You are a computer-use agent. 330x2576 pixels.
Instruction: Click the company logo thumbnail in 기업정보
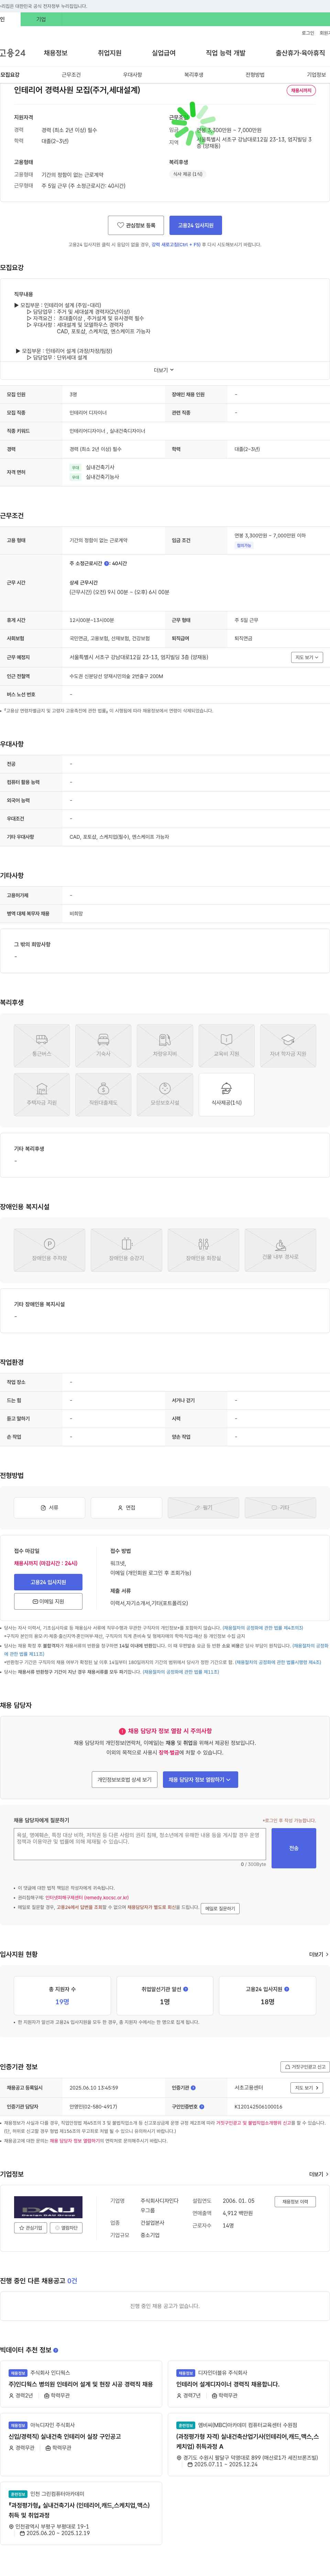pyautogui.click(x=48, y=2207)
